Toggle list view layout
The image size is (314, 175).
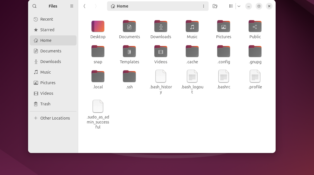coord(231,6)
